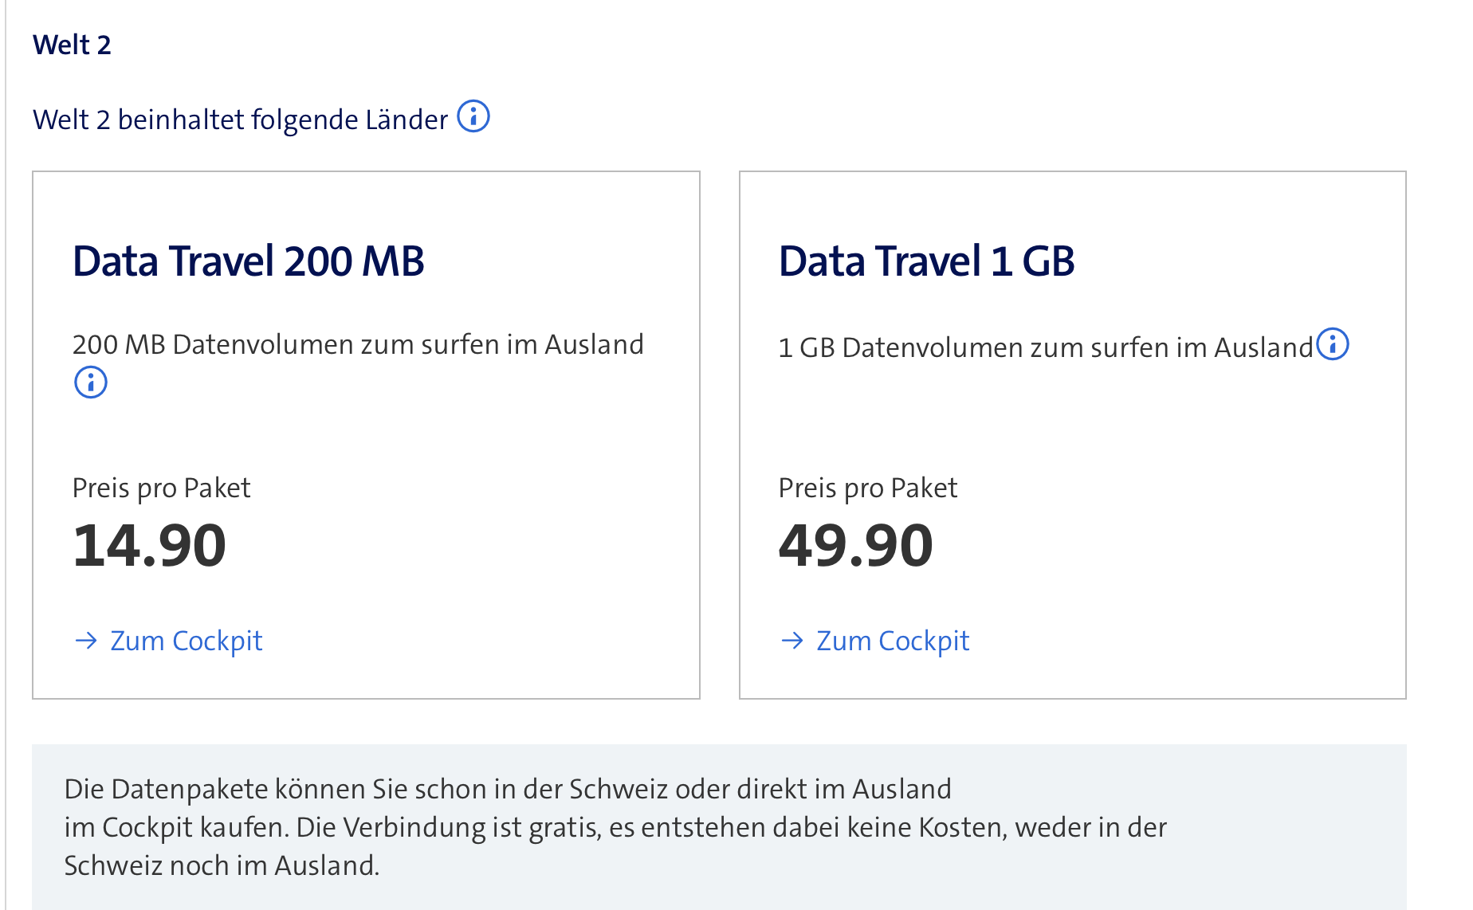Click info icon beside 1 GB Datenvolumen text
This screenshot has width=1473, height=910.
(x=1333, y=344)
